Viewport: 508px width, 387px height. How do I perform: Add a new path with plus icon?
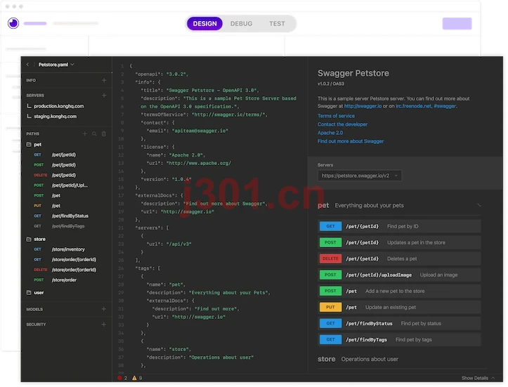coord(84,133)
